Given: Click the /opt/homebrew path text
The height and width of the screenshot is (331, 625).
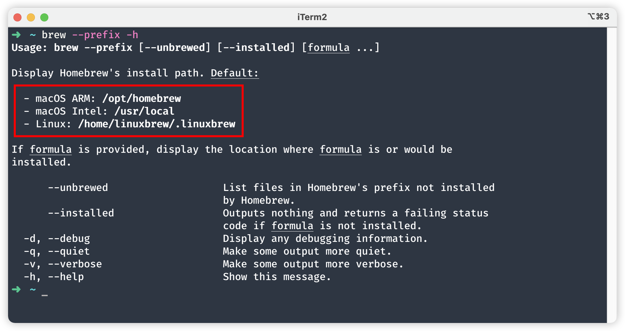Looking at the screenshot, I should point(142,98).
